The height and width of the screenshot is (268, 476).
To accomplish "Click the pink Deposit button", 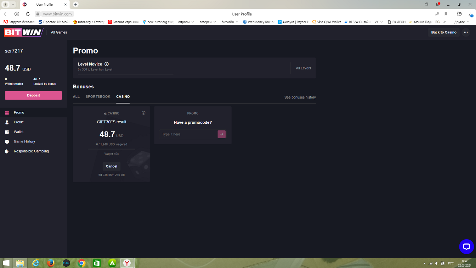I will pyautogui.click(x=33, y=95).
